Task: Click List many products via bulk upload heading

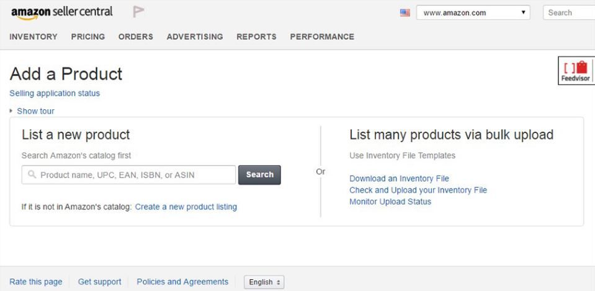Action: 452,135
